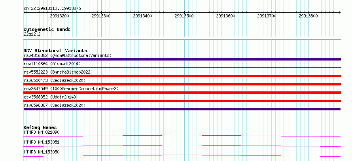Viewport: 352px width, 161px height.
Task: Open variant nsv4316382 (gnomADStructuralVariants)
Action: click(x=68, y=55)
